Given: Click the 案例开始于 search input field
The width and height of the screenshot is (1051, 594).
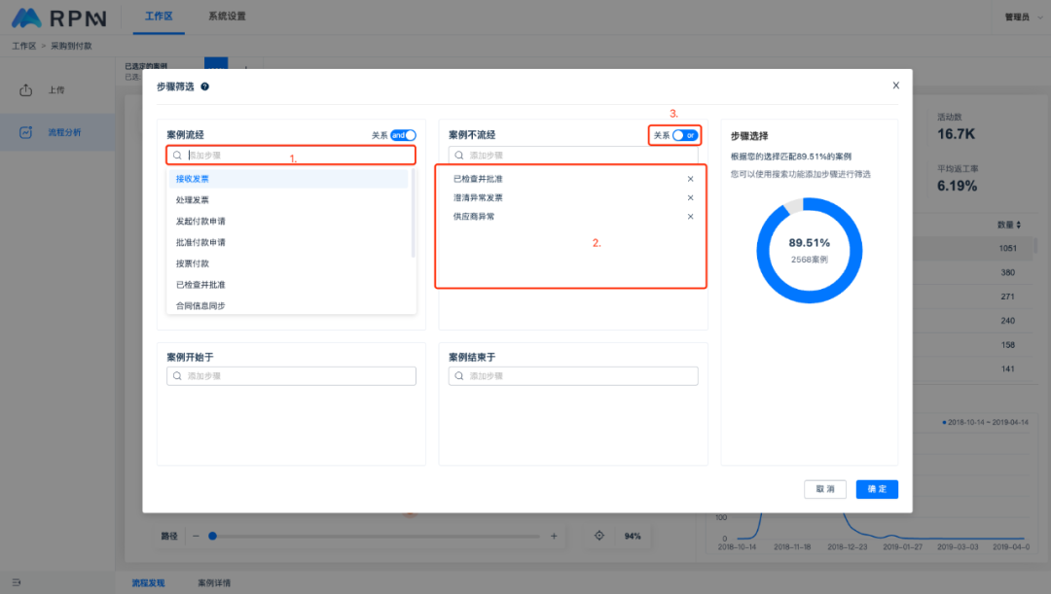Looking at the screenshot, I should pos(292,376).
